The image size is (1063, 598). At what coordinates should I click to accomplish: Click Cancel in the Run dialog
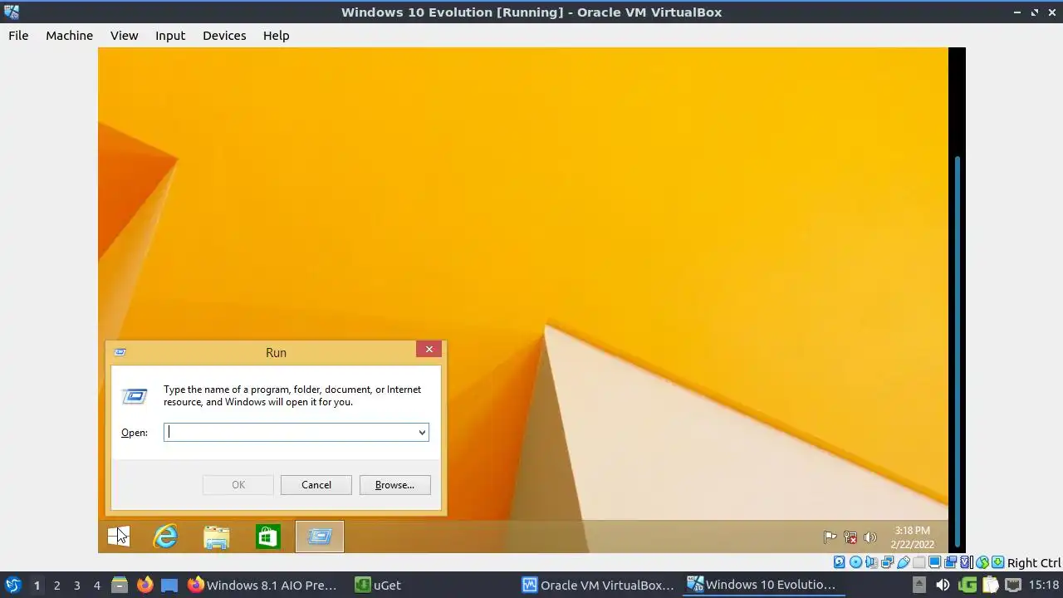tap(316, 485)
